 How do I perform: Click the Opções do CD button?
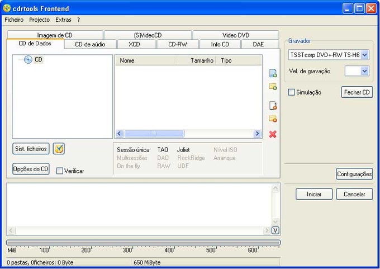point(31,169)
